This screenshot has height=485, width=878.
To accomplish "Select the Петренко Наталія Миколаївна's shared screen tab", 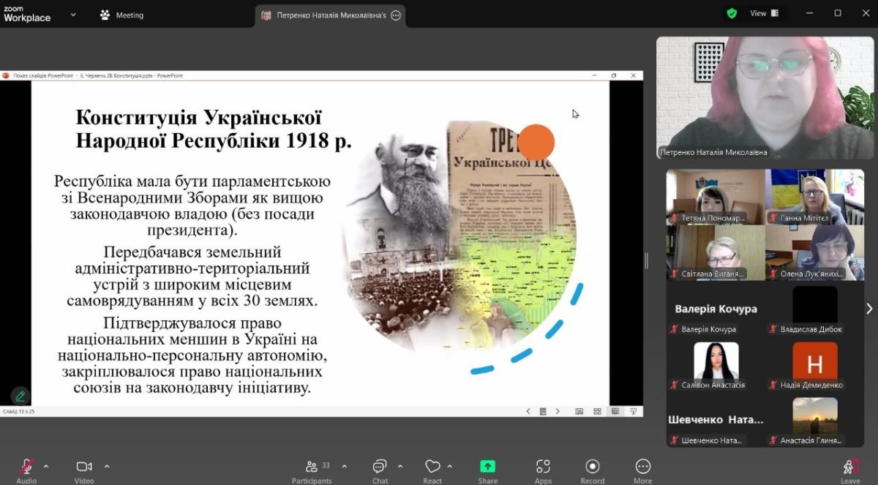I will click(330, 15).
